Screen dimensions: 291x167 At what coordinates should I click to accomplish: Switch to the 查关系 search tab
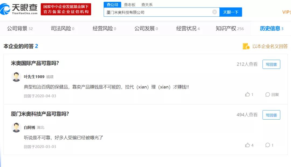[147, 4]
